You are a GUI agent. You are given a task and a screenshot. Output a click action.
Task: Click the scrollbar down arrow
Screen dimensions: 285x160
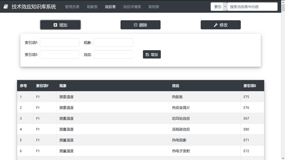point(283,158)
